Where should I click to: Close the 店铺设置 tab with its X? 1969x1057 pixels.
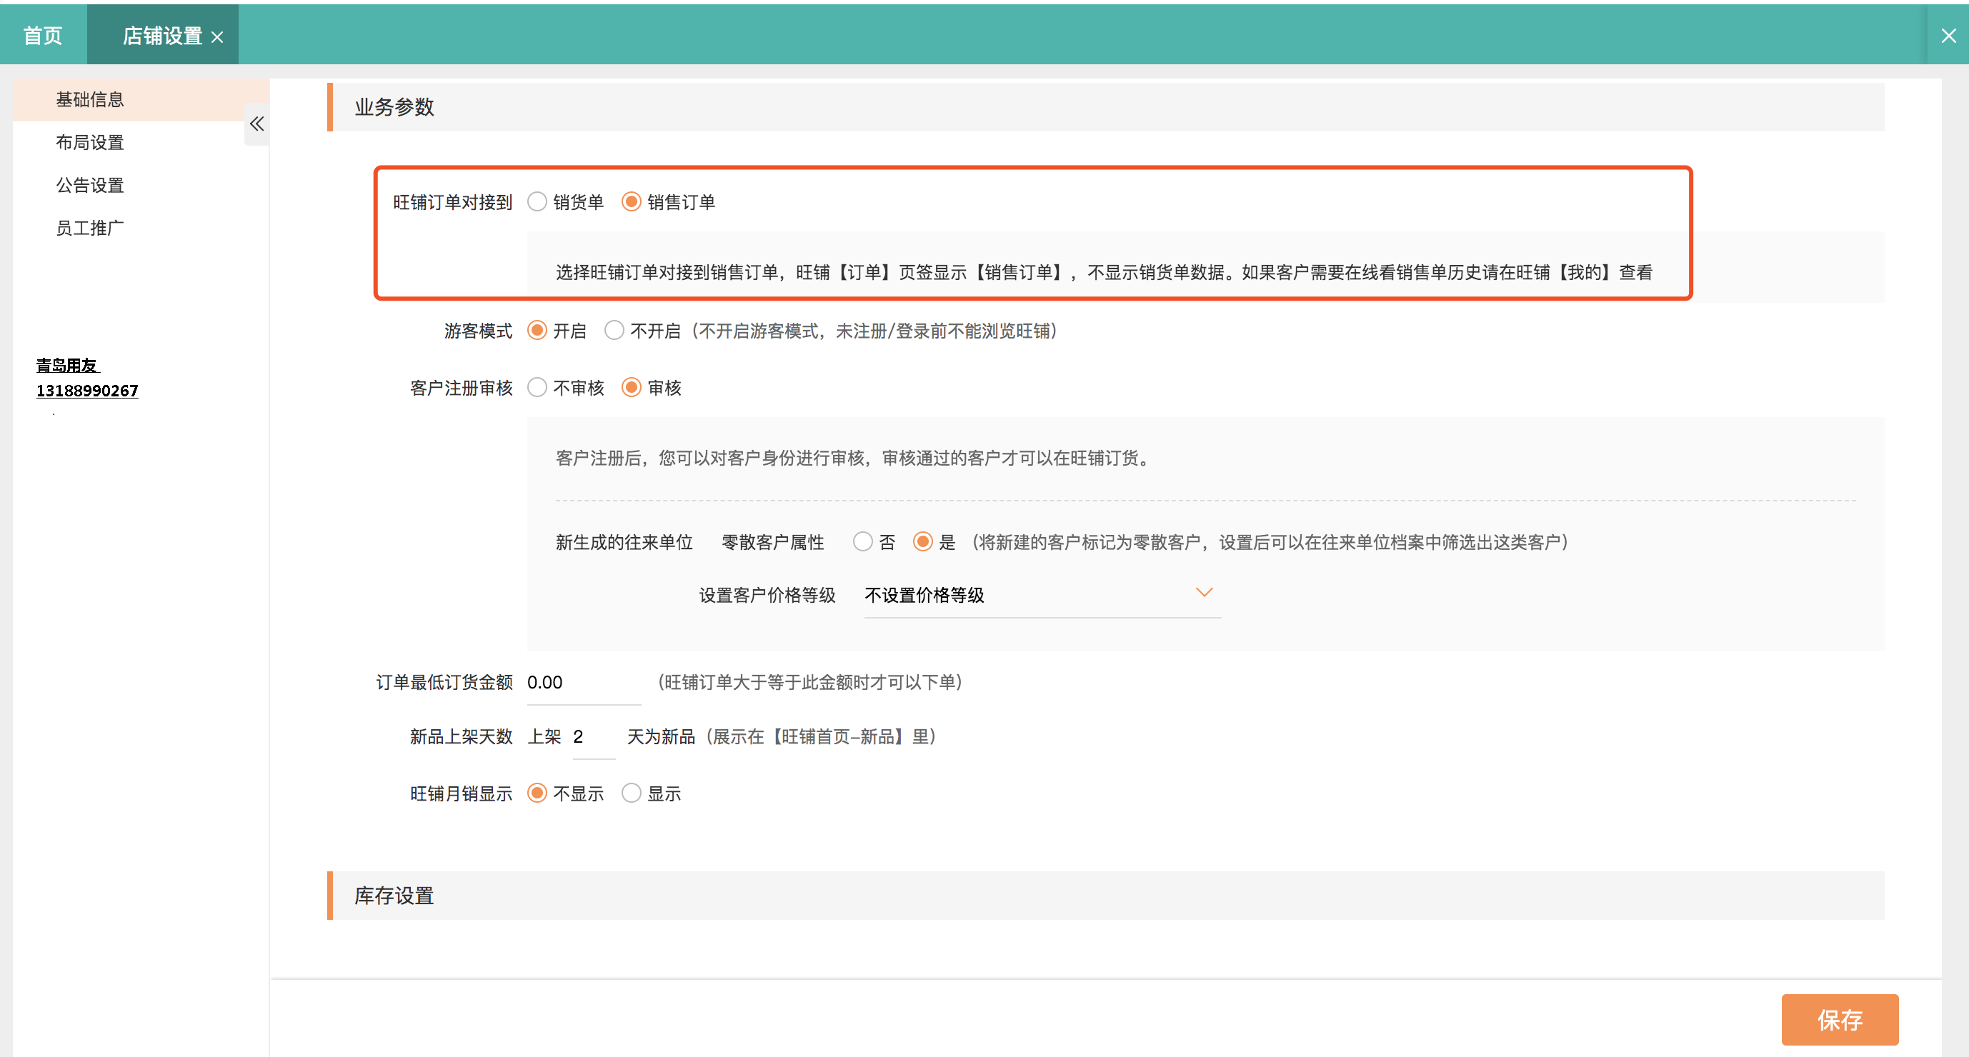pos(218,37)
